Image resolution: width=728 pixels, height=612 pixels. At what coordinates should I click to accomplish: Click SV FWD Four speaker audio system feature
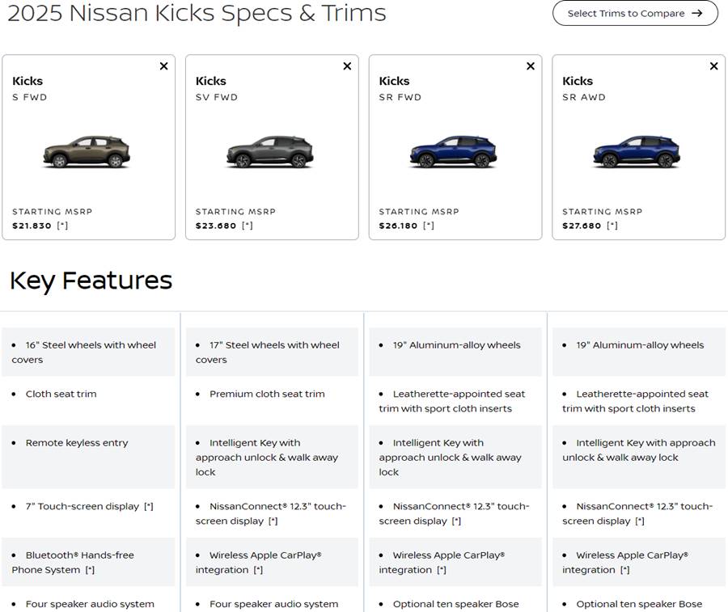(274, 604)
